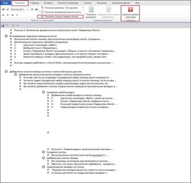191x183 pixels.
Task: Click the move up triangle icon in ribbon
Action: [3, 15]
